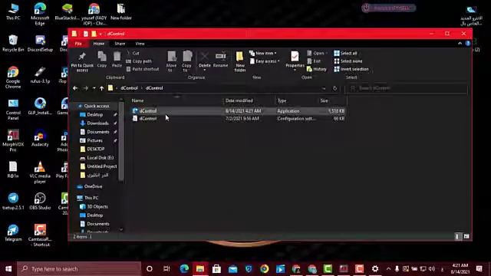This screenshot has width=491, height=276.
Task: Open the New item dropdown
Action: 262,53
